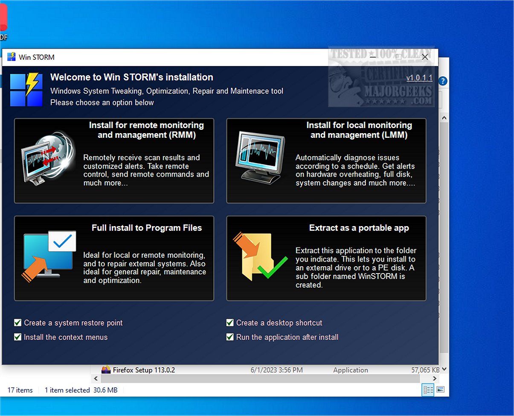Screen dimensions: 514x416
Task: Click the Please choose an option below text
Action: click(x=102, y=102)
